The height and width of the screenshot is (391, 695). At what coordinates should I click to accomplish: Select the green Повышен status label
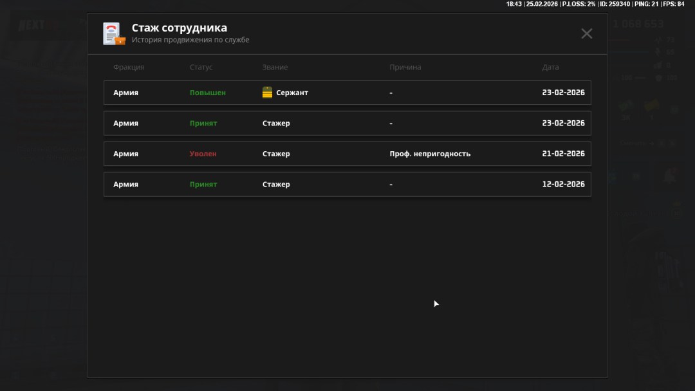click(207, 93)
